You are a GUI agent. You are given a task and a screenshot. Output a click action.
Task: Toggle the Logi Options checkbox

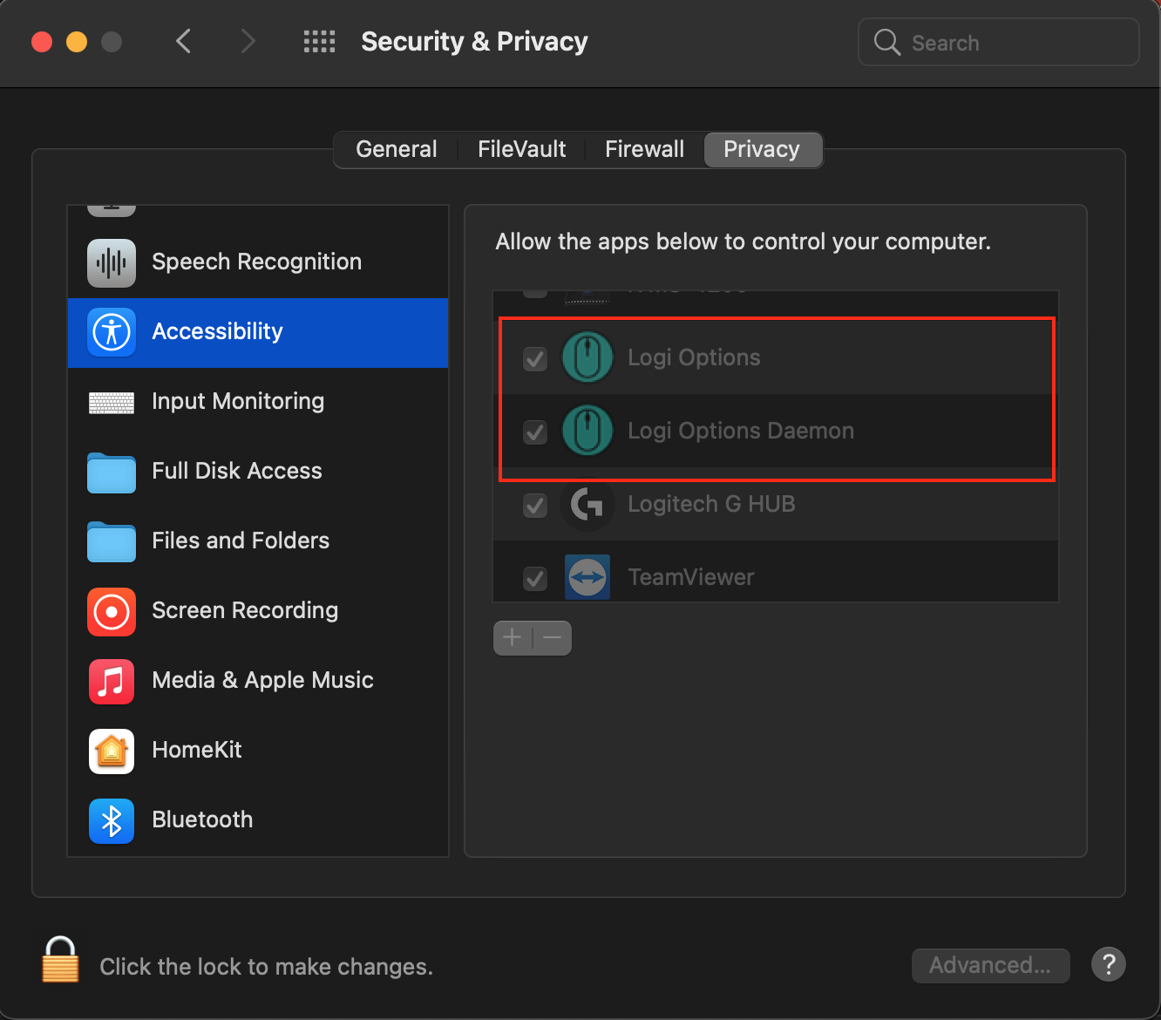[535, 358]
